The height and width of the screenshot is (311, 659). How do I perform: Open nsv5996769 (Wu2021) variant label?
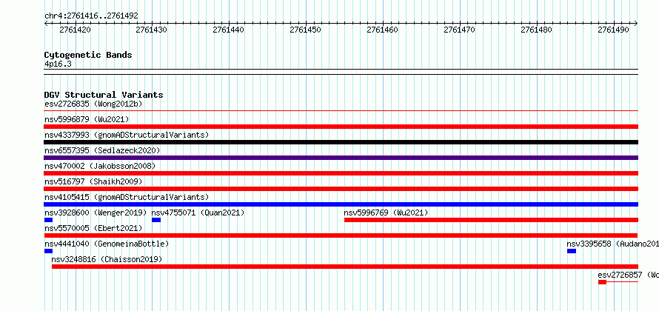point(387,213)
